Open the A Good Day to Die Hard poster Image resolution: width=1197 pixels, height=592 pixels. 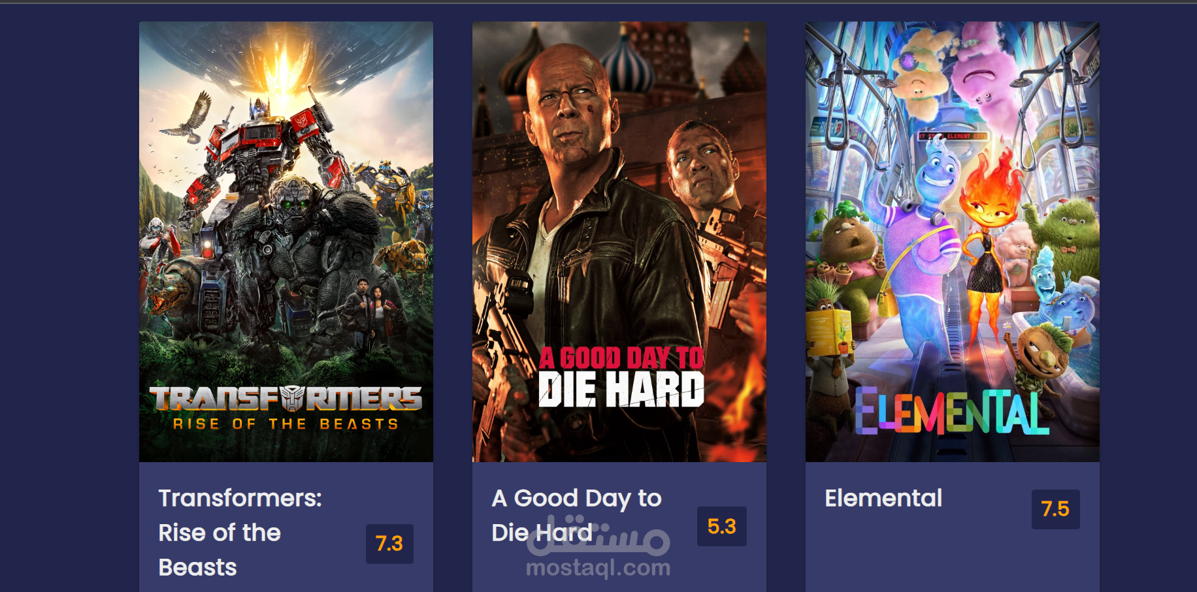coord(619,242)
